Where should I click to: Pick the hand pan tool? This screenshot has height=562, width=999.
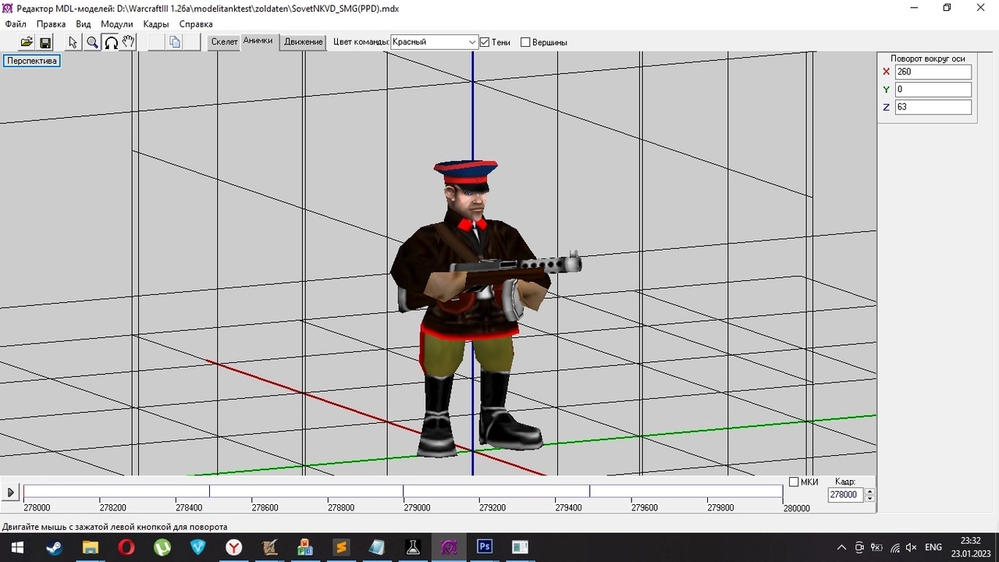tap(129, 42)
